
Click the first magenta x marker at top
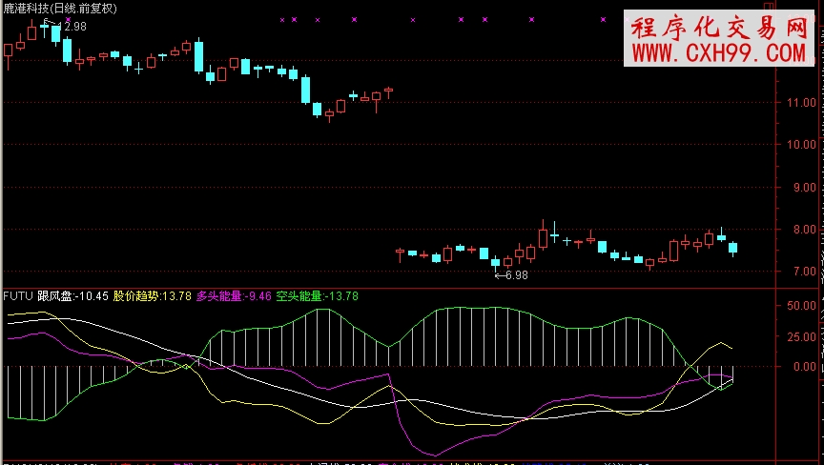pyautogui.click(x=280, y=19)
